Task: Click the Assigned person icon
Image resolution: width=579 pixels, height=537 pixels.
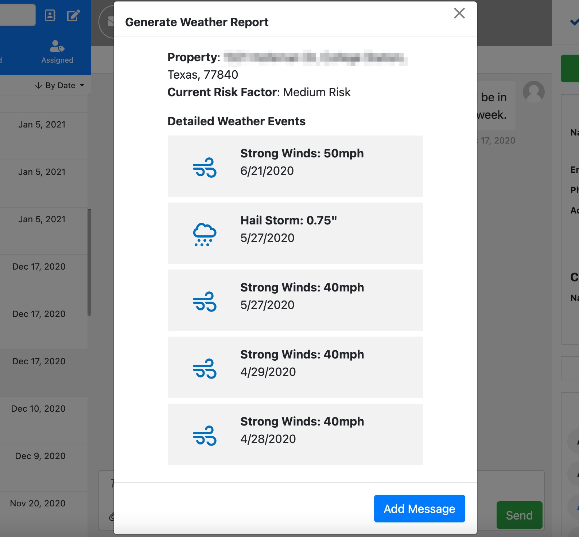Action: pos(57,46)
